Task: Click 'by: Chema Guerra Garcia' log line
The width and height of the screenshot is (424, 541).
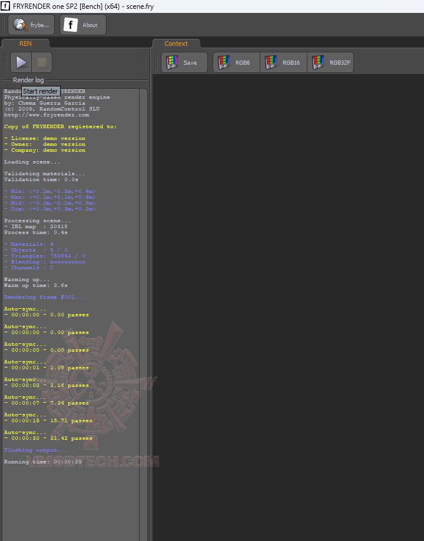Action: tap(45, 103)
